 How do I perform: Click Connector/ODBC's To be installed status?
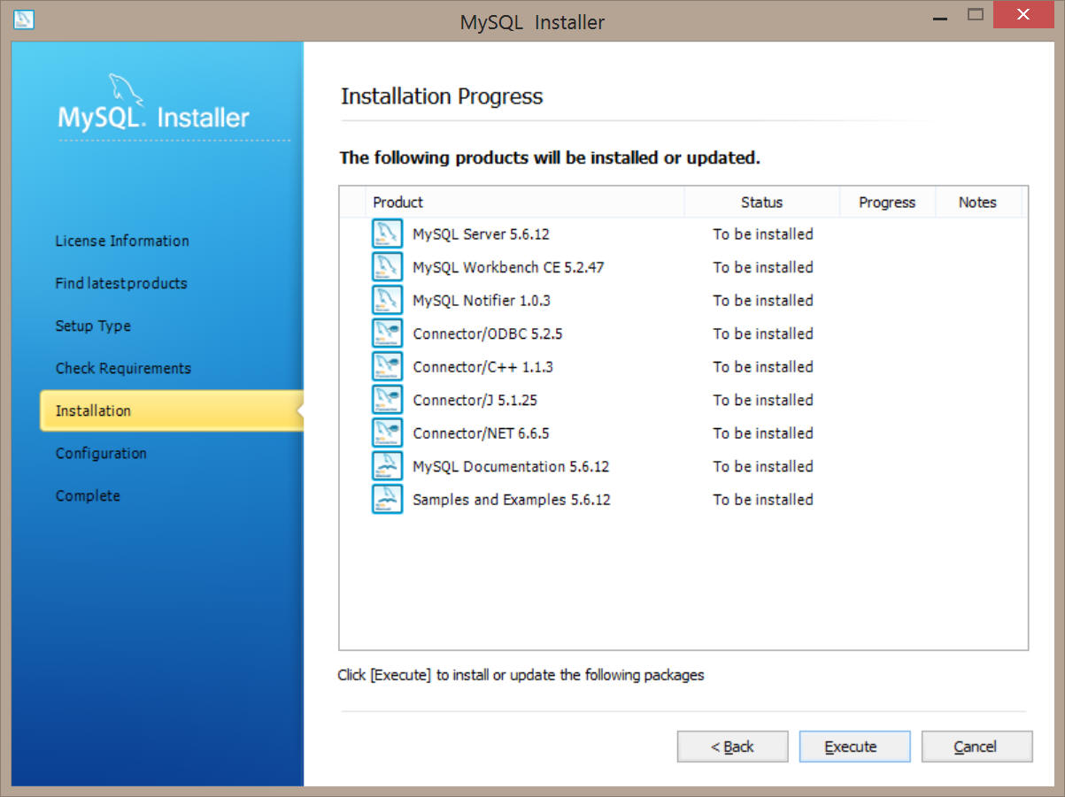763,333
